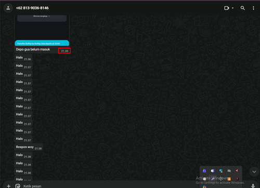The image size is (260, 188).
Task: Click the 'Respon woy' message
Action: tap(29, 147)
